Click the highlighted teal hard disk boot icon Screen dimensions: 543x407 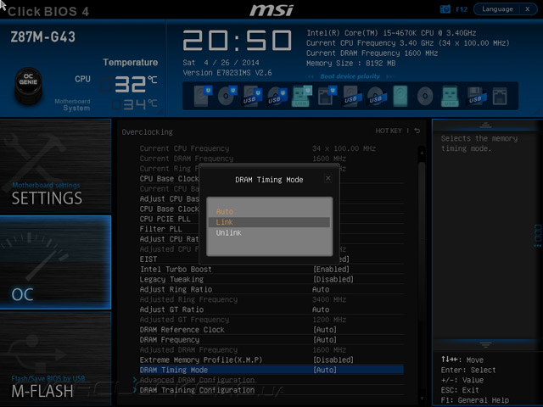tap(400, 96)
